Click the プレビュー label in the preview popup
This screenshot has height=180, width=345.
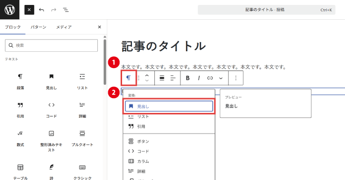[233, 97]
